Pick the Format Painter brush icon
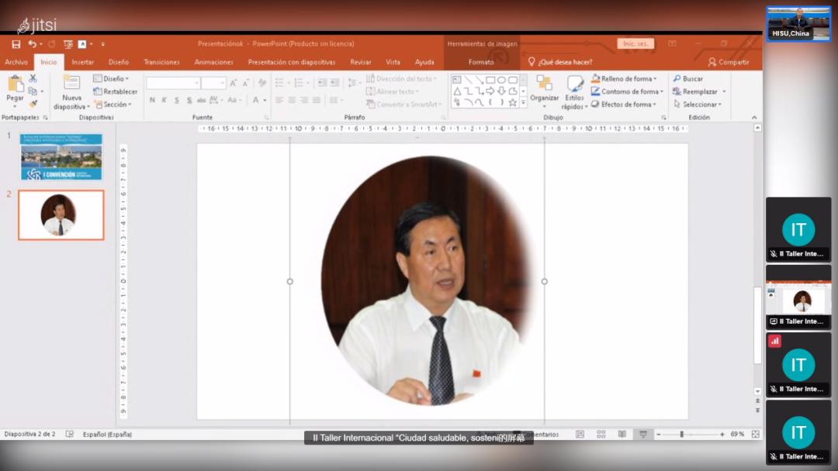 click(x=33, y=104)
